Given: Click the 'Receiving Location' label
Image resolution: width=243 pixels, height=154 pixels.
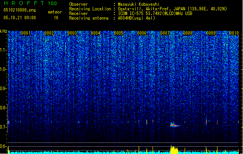Looking at the screenshot, I should [x=90, y=9].
